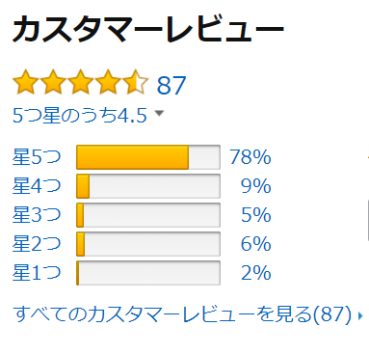Filter reviews by 星3つ label

coord(37,215)
